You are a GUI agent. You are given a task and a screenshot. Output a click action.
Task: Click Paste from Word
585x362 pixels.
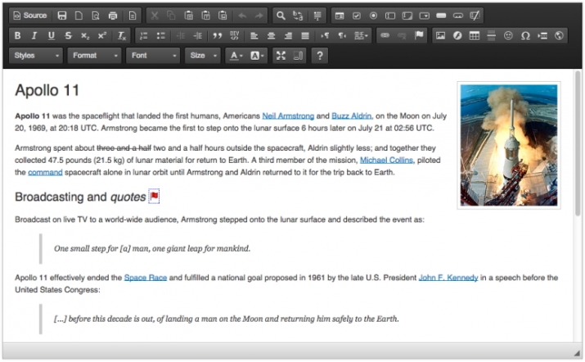click(x=223, y=16)
